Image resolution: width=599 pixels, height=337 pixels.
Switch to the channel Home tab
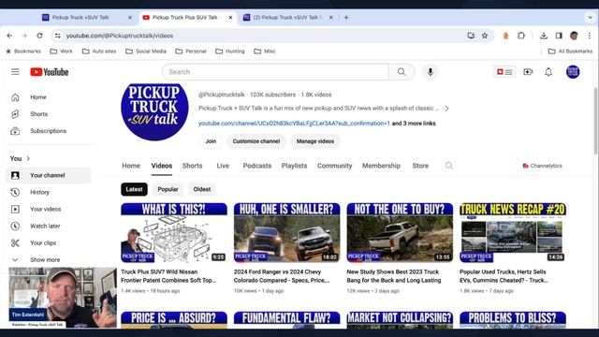pos(131,166)
